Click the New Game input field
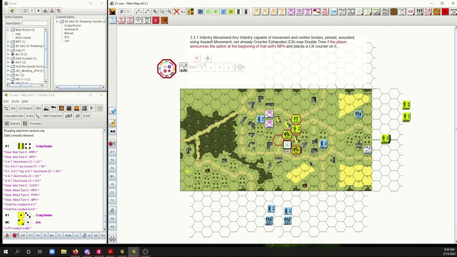The height and width of the screenshot is (257, 457). pos(35,24)
